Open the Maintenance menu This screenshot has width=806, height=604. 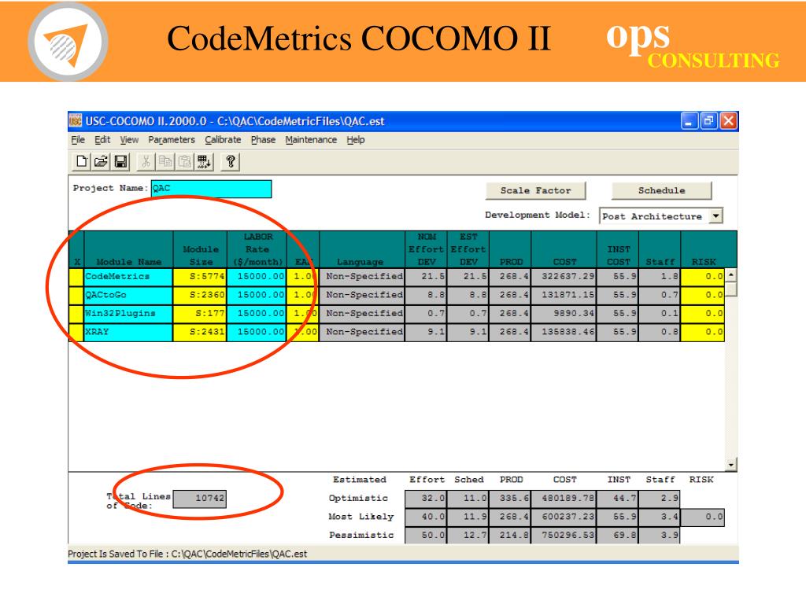311,140
